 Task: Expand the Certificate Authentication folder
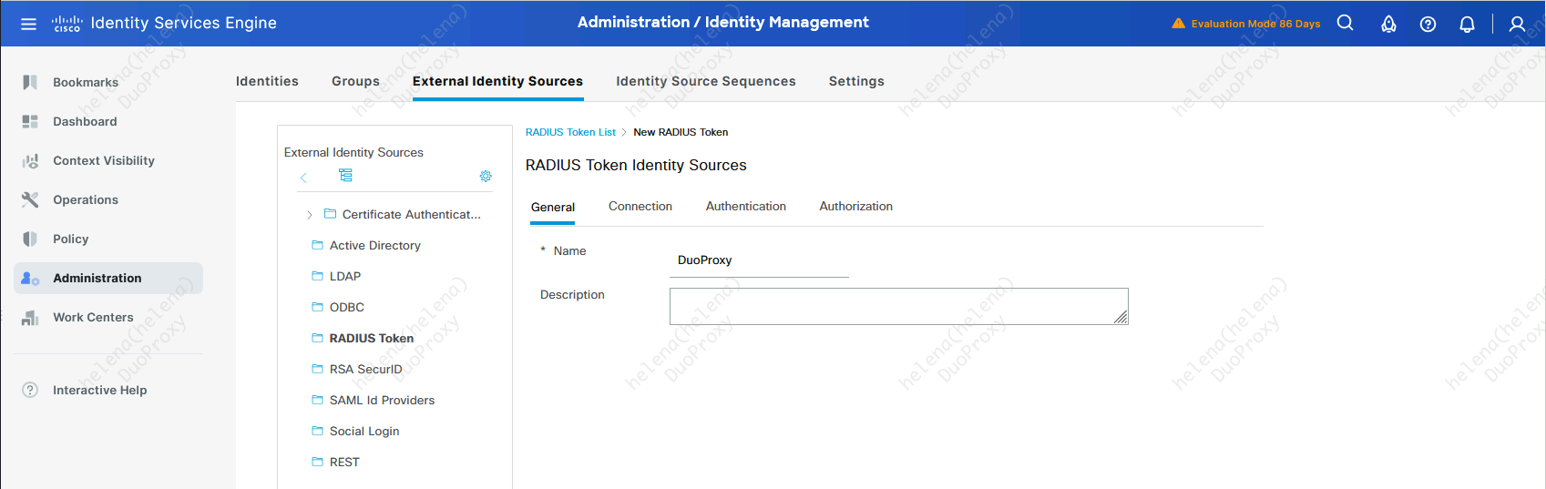[310, 215]
